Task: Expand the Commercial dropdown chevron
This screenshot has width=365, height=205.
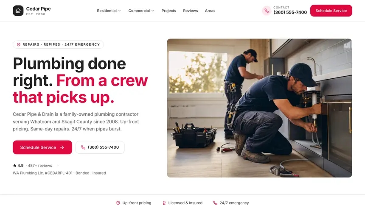Action: 153,11
